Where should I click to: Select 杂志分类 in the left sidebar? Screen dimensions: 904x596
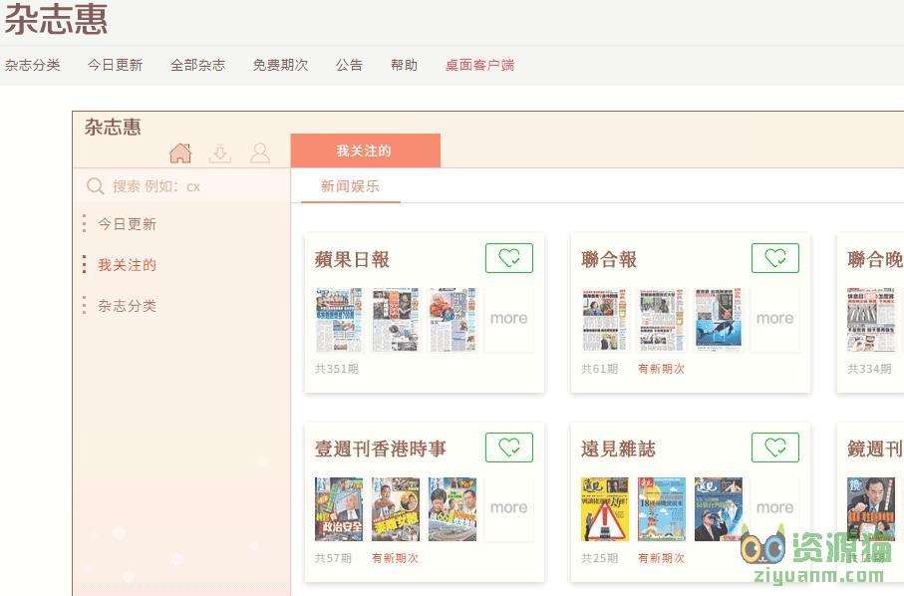click(x=127, y=306)
